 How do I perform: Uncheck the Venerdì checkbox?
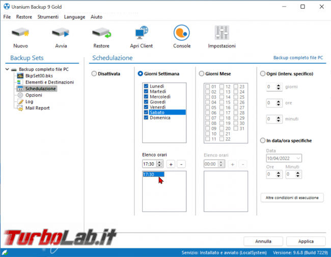point(146,107)
